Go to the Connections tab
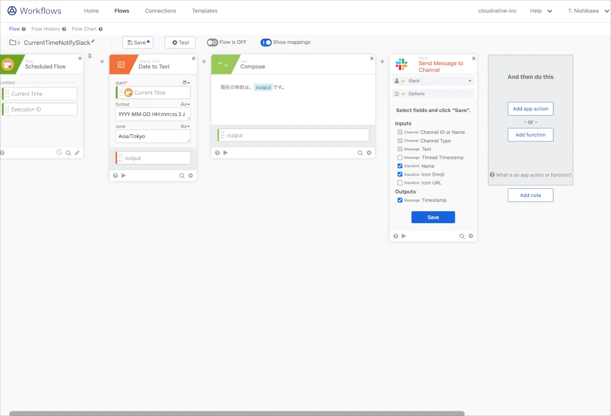The width and height of the screenshot is (611, 416). click(160, 11)
